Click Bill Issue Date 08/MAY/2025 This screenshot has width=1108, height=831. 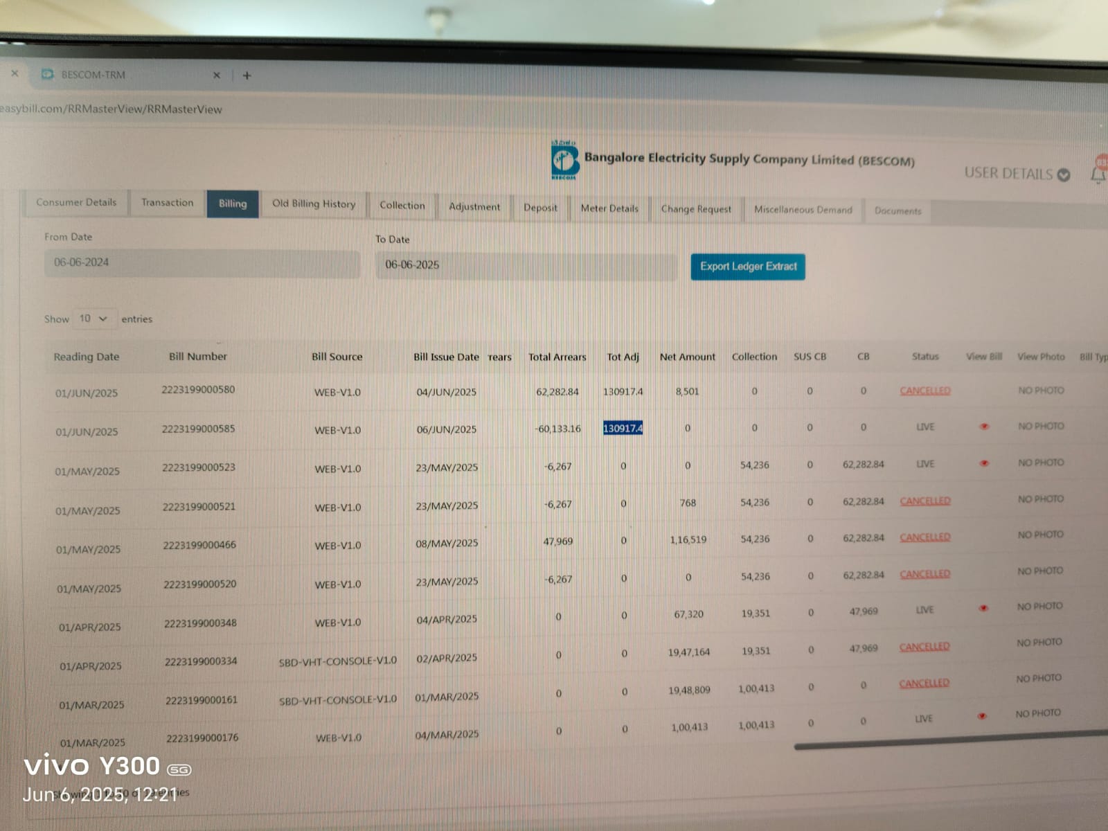pos(447,543)
